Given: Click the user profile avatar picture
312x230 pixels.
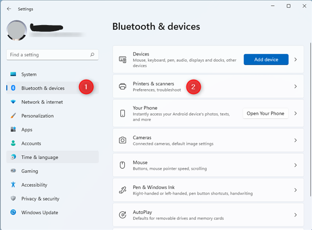Looking at the screenshot, I should (x=16, y=30).
